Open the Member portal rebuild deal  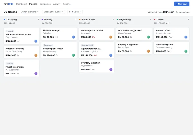tap(96, 34)
